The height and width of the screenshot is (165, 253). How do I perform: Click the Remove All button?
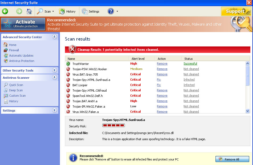(x=232, y=159)
